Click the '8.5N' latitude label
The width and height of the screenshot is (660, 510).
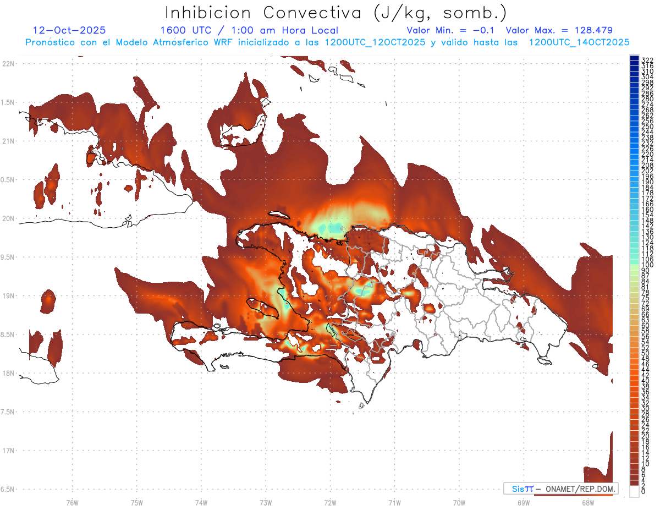point(8,334)
